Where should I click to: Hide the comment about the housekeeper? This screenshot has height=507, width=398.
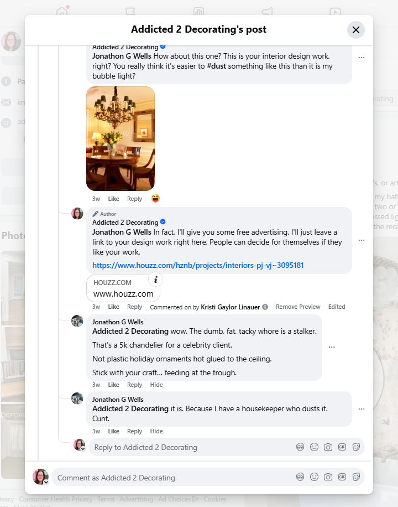(156, 431)
